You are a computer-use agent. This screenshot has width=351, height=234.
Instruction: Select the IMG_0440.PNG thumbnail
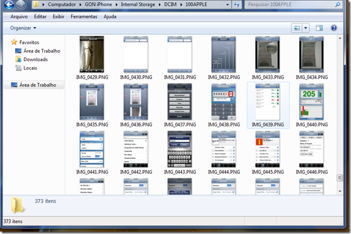click(x=312, y=106)
